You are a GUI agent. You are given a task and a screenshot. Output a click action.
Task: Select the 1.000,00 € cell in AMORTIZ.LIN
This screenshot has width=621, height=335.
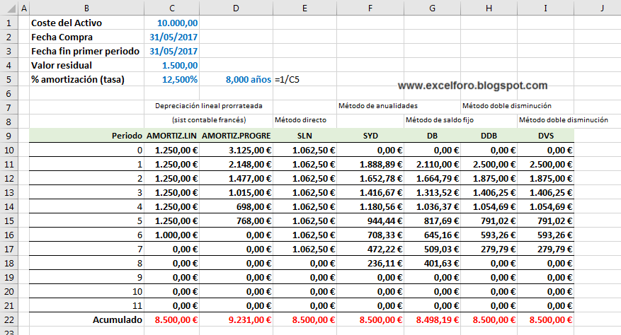172,235
